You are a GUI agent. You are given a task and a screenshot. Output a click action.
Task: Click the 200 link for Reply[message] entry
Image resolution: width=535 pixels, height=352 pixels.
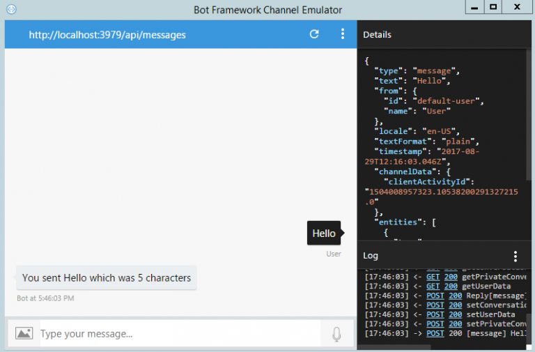(455, 296)
